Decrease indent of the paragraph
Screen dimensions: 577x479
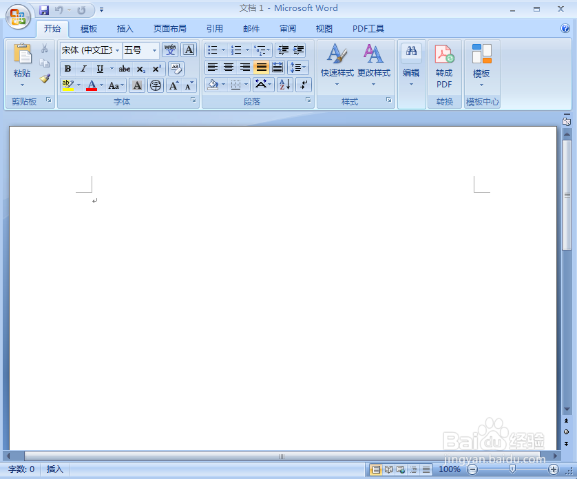tap(282, 50)
